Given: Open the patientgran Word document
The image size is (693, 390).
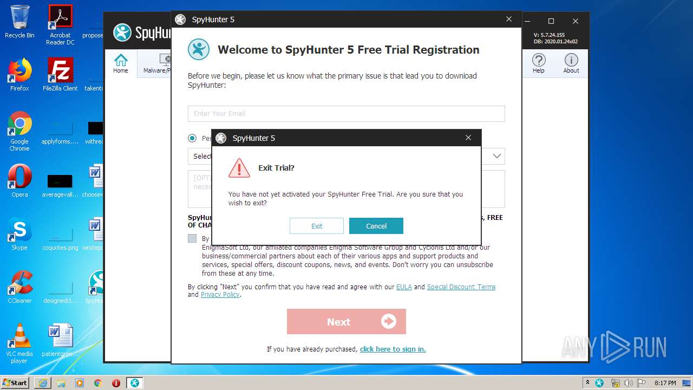Looking at the screenshot, I should [x=60, y=340].
